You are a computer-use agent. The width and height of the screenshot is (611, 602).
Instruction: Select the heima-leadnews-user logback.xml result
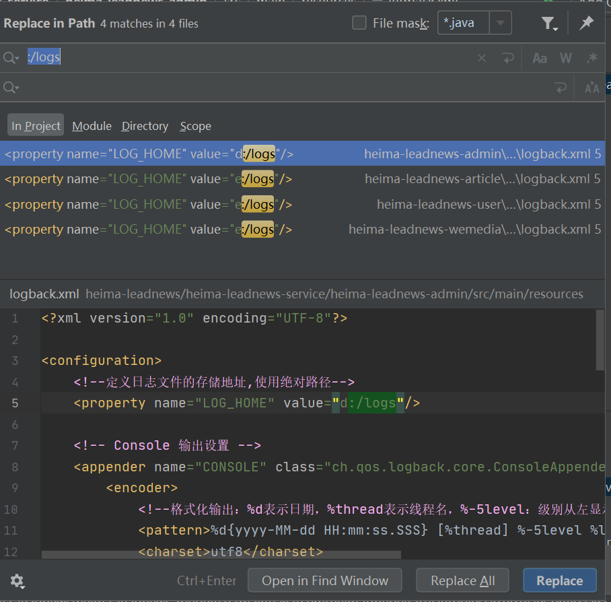302,204
